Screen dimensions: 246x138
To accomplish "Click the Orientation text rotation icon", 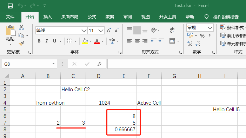I will click(x=154, y=30).
